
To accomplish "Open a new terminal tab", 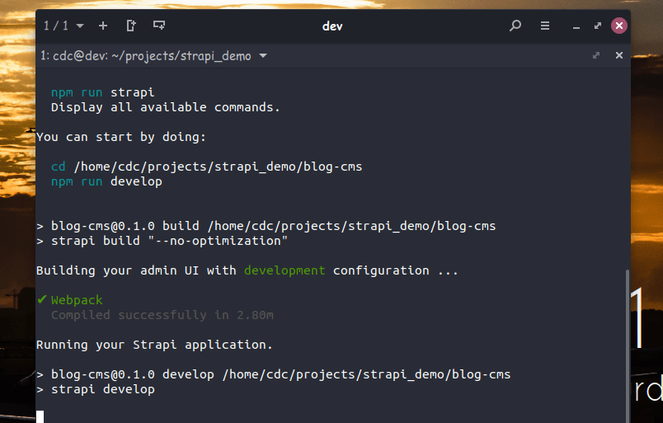I will click(x=103, y=26).
